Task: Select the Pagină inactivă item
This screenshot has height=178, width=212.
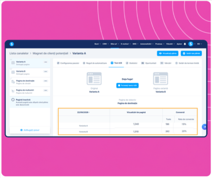Action: (30, 102)
